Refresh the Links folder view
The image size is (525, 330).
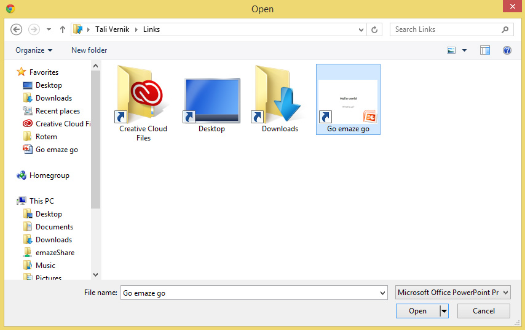(374, 29)
